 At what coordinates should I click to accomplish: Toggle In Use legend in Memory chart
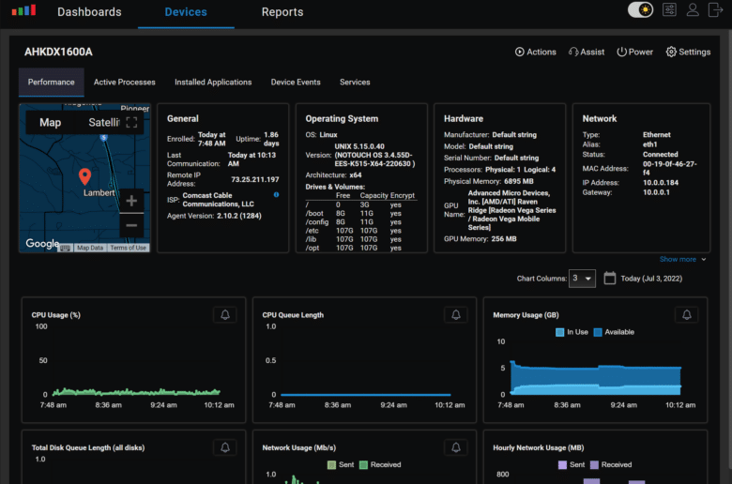coord(572,332)
